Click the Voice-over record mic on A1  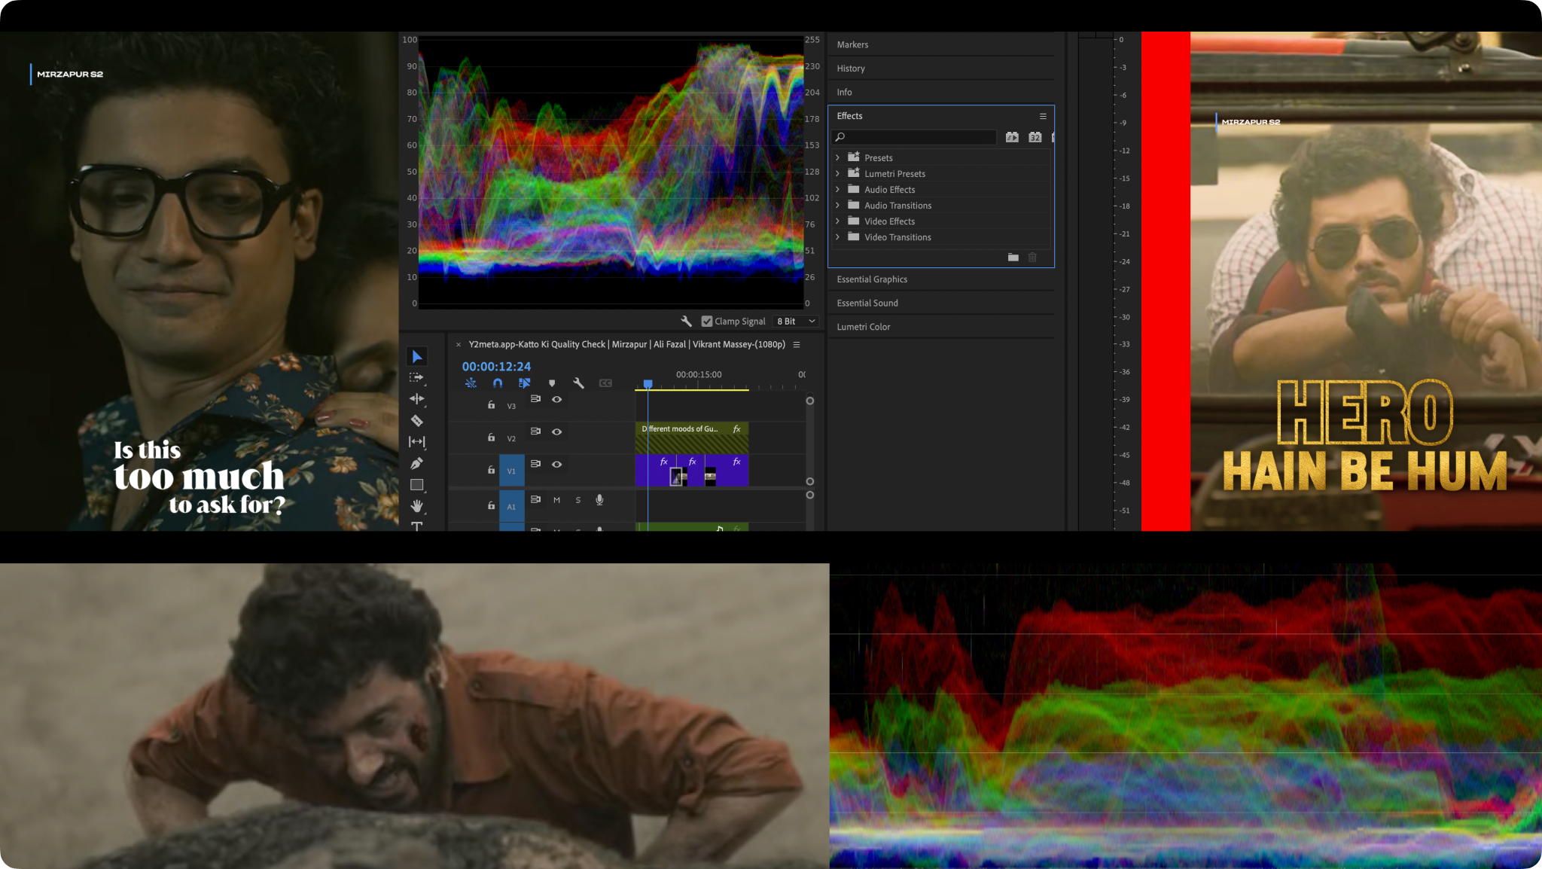599,500
